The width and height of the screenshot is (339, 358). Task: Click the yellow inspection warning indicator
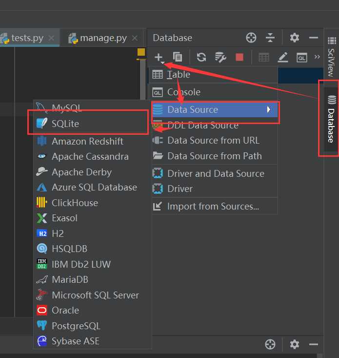[141, 52]
